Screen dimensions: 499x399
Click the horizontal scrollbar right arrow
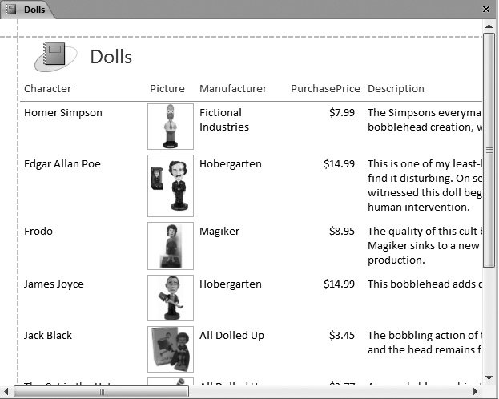475,392
